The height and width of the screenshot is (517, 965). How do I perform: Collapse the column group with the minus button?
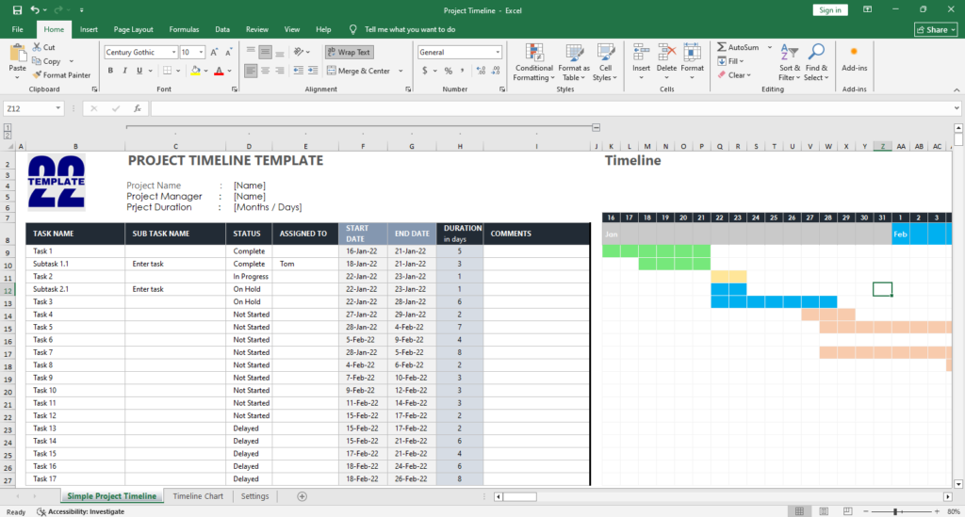pyautogui.click(x=596, y=127)
